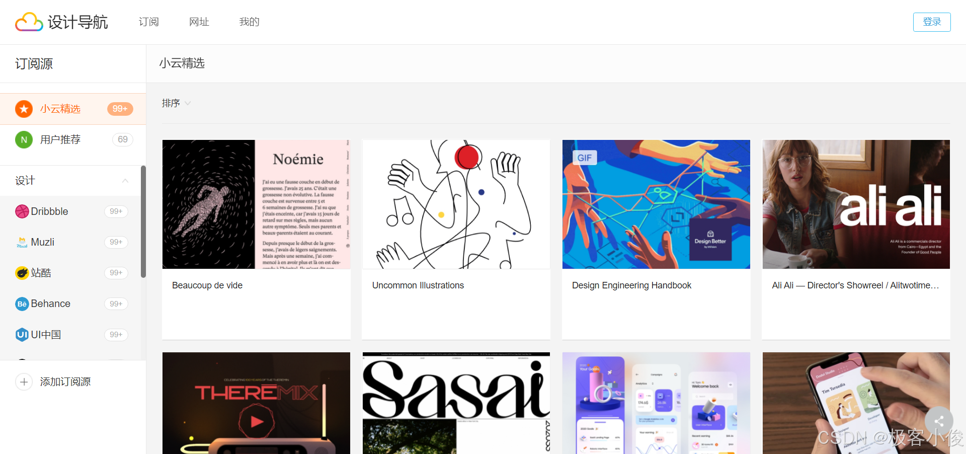This screenshot has height=454, width=966.
Task: Click the sidebar vertical scrollbar
Action: pos(143,221)
